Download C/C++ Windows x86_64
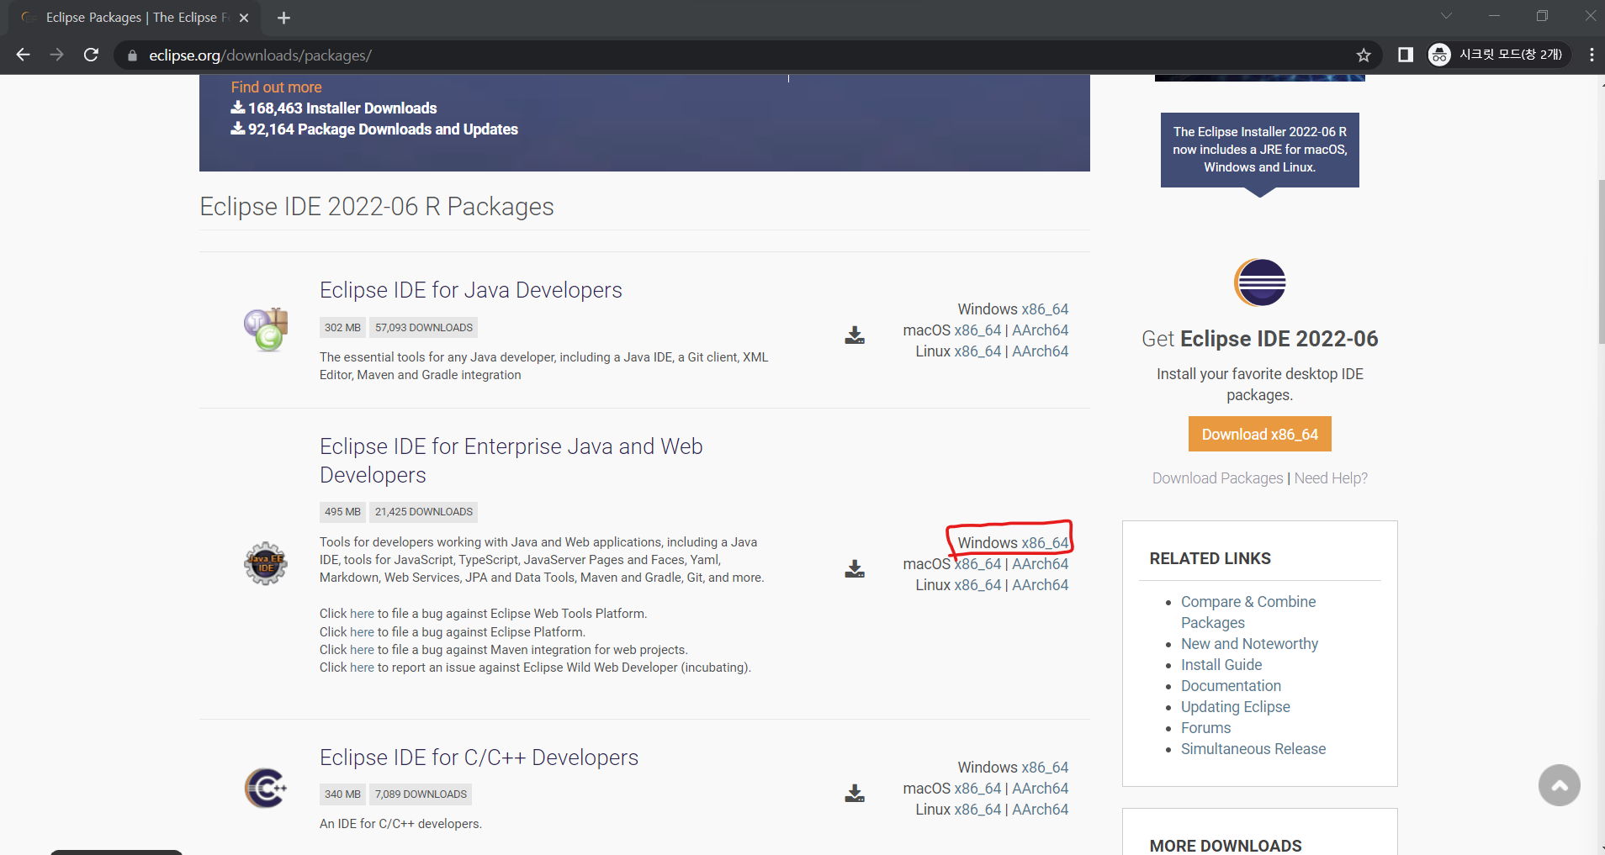Image resolution: width=1605 pixels, height=855 pixels. coord(1045,768)
